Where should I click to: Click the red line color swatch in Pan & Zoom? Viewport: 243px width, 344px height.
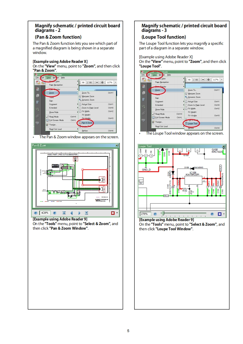tap(113, 213)
